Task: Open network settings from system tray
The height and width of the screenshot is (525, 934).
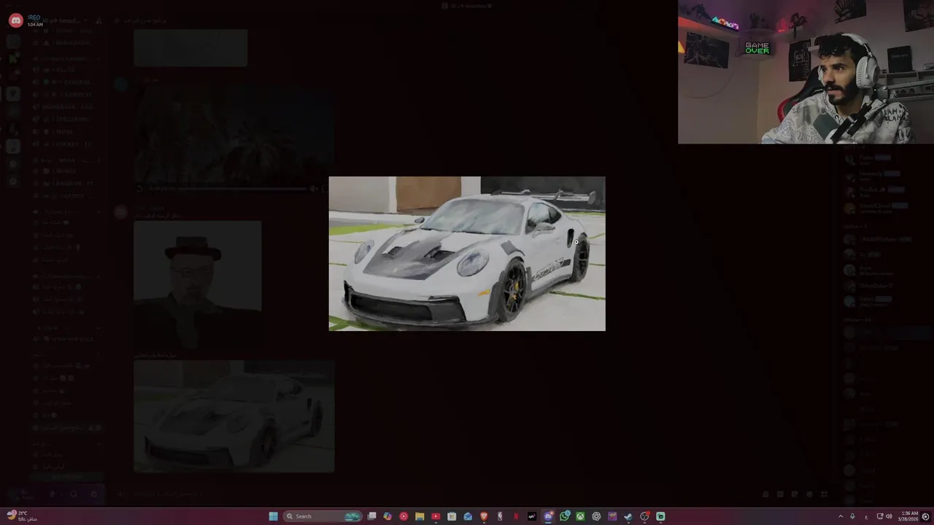Action: click(880, 516)
